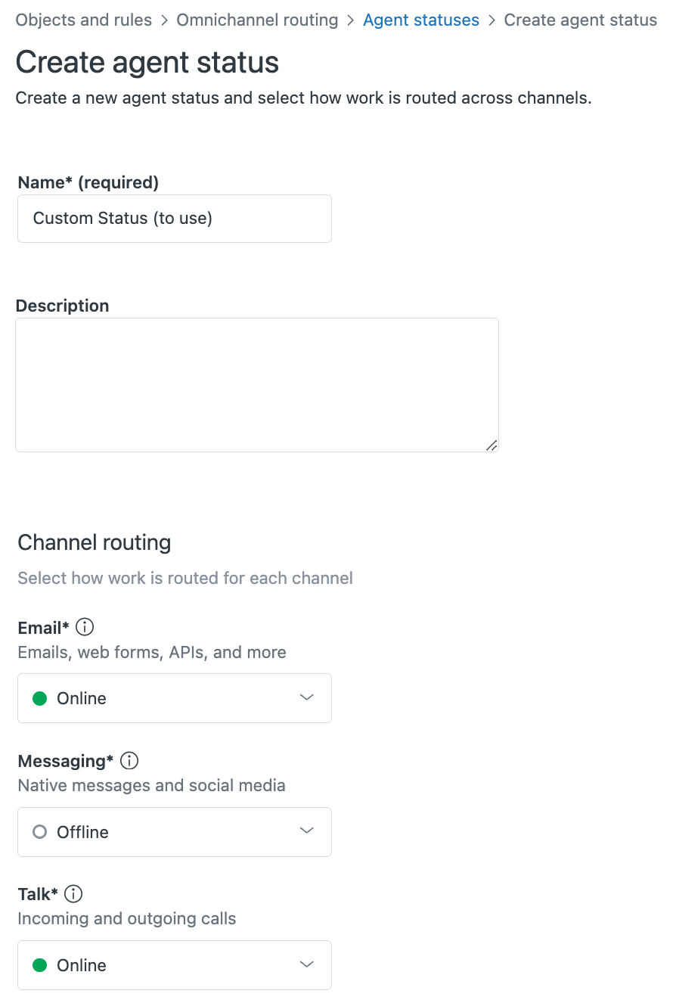Click inside the Description text area
Screen dimensions: 676x1006
256,384
